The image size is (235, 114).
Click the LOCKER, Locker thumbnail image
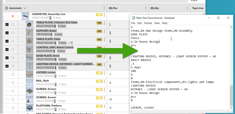pyautogui.click(x=29, y=74)
